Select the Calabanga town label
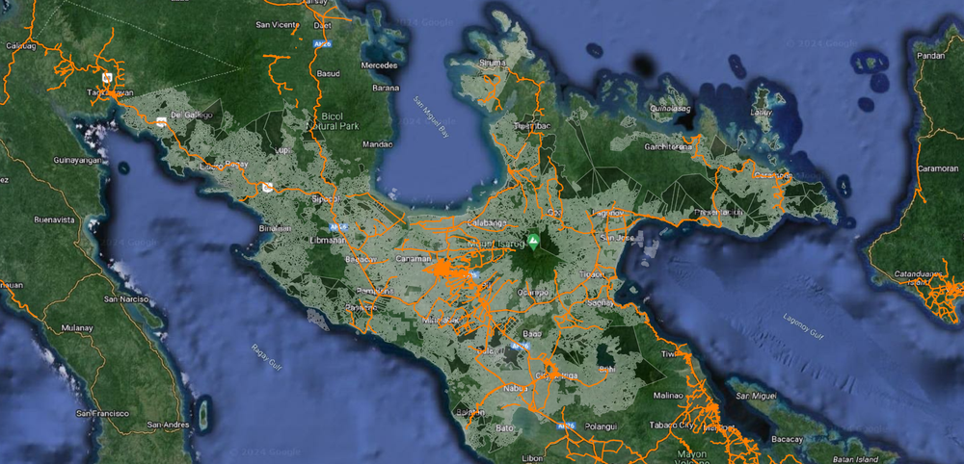 coord(485,222)
